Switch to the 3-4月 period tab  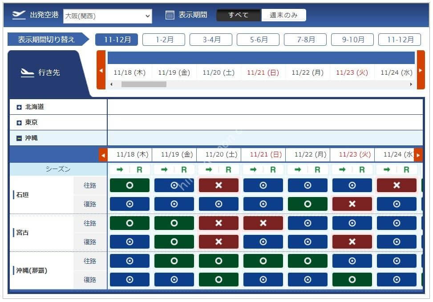211,40
